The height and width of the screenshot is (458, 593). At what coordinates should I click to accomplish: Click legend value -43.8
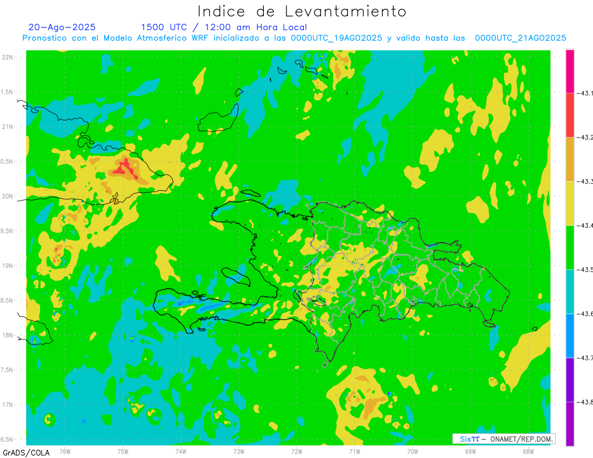click(x=584, y=402)
